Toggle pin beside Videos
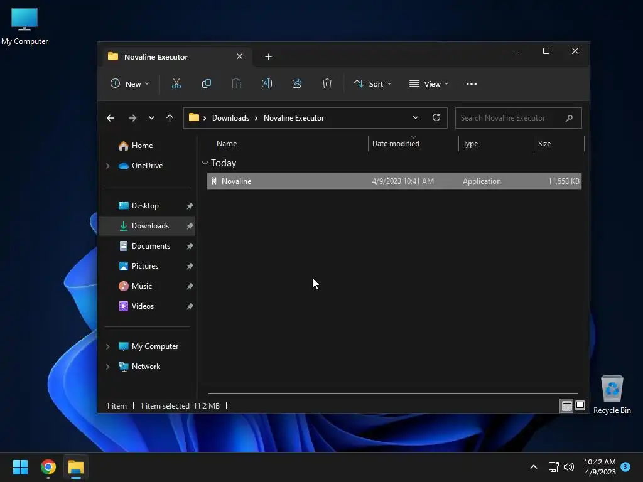Viewport: 643px width, 482px height. 190,306
